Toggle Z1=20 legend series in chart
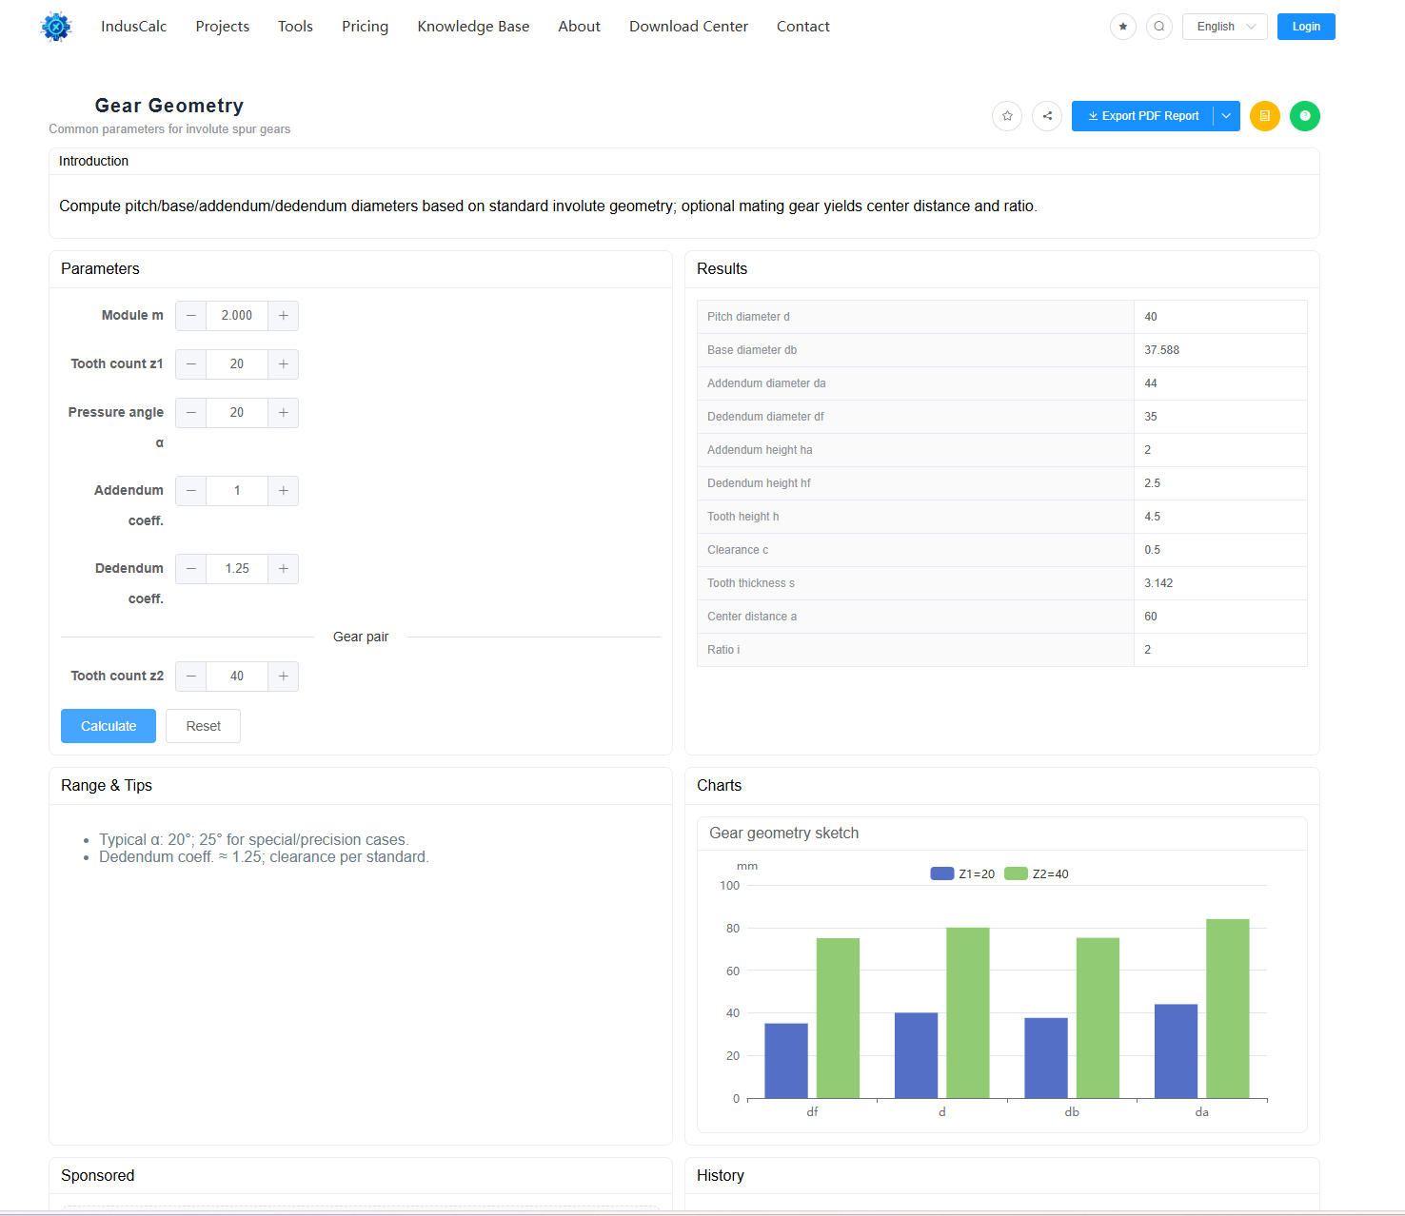1405x1216 pixels. 962,873
